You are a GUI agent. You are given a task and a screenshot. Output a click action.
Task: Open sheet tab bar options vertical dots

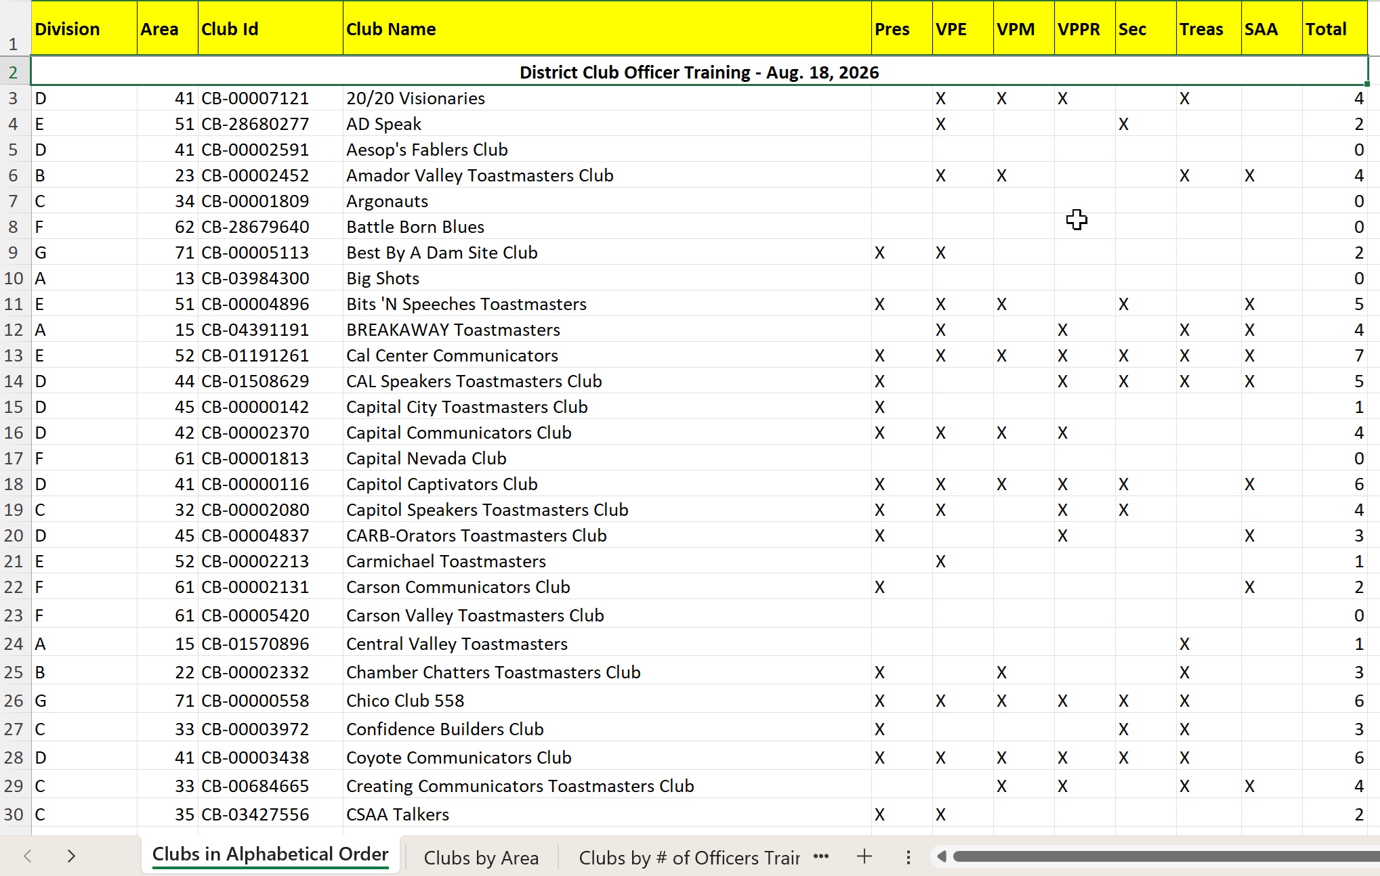pyautogui.click(x=908, y=857)
